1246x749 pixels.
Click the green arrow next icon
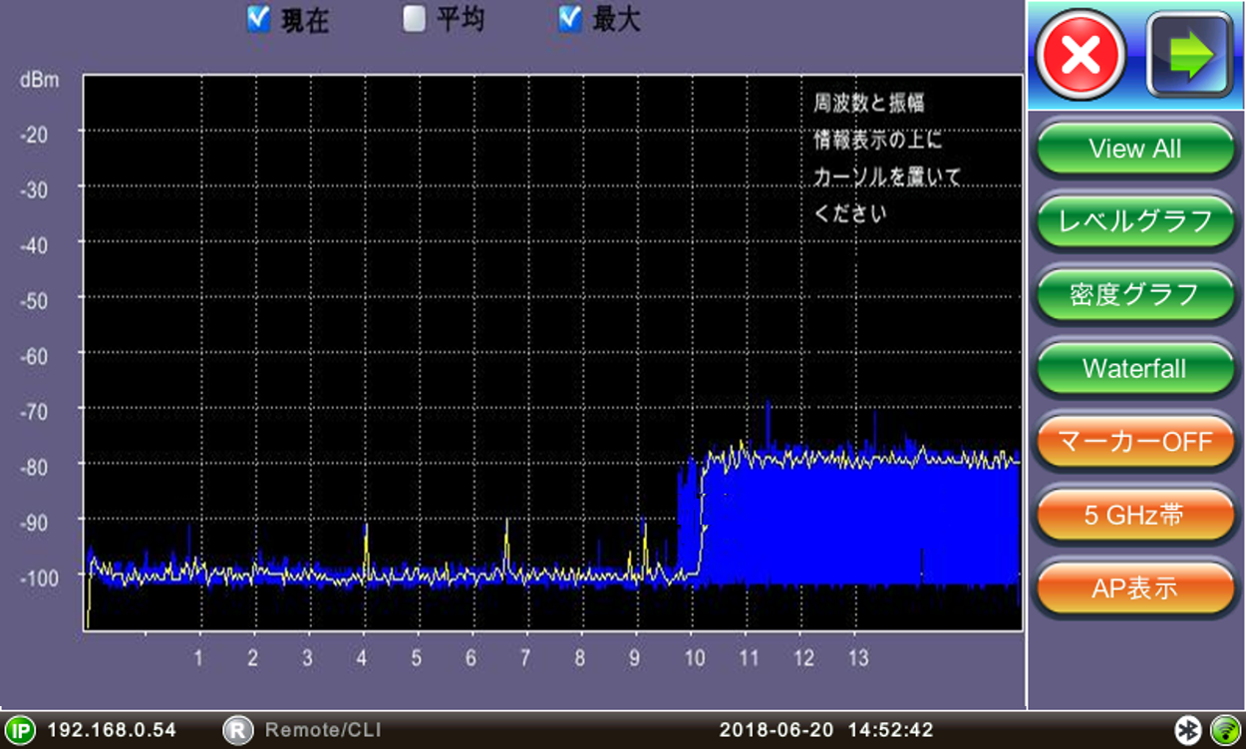pyautogui.click(x=1189, y=56)
